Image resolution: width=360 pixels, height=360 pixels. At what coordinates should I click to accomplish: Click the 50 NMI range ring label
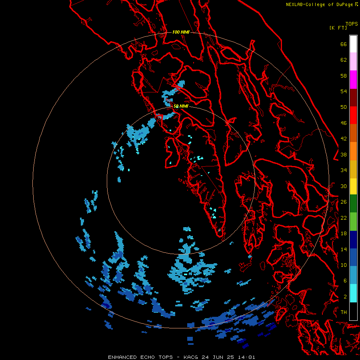pos(181,106)
